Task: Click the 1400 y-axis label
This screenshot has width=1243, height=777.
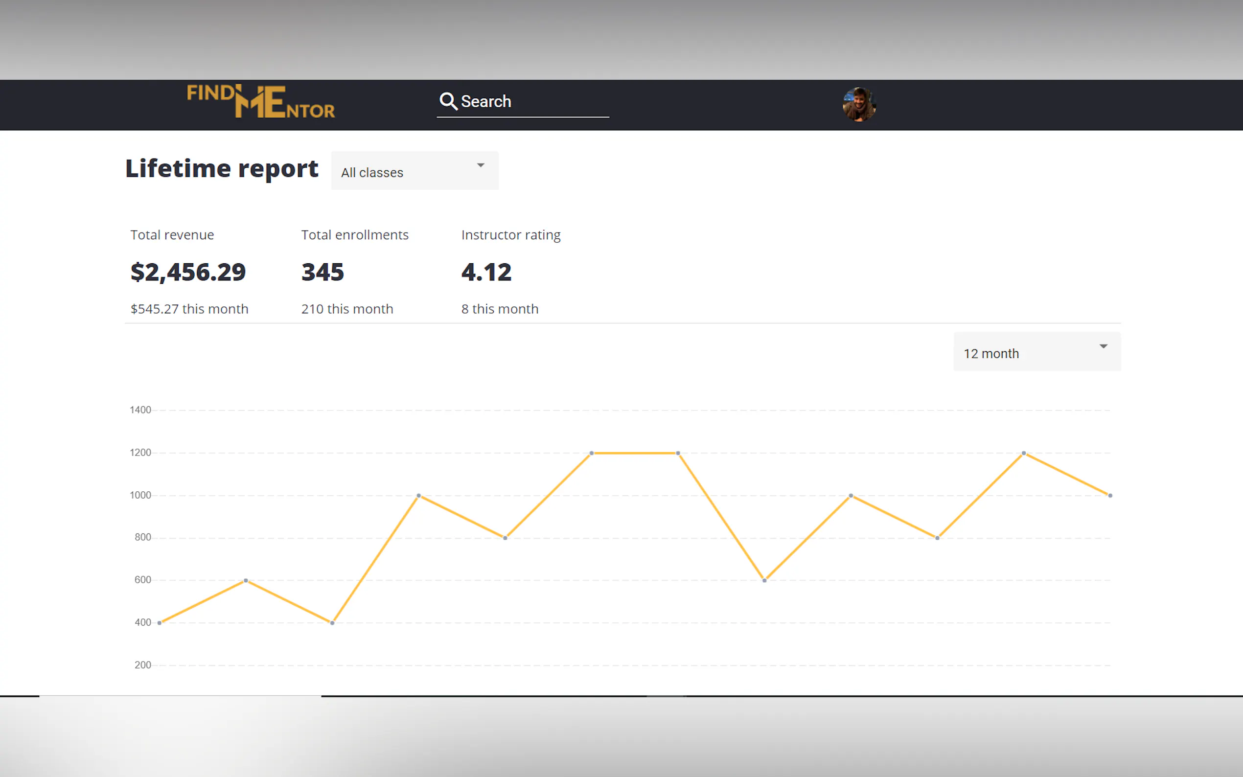Action: click(x=140, y=410)
